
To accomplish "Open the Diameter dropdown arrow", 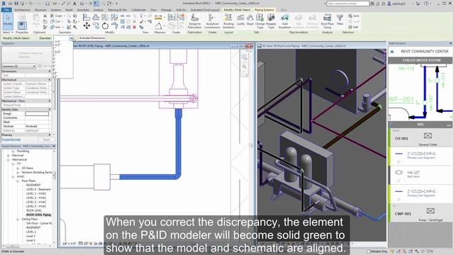I will coord(71,38).
